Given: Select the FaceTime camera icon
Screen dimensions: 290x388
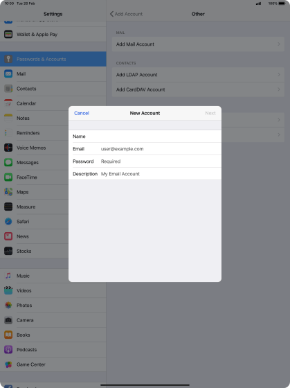Looking at the screenshot, I should 8,177.
